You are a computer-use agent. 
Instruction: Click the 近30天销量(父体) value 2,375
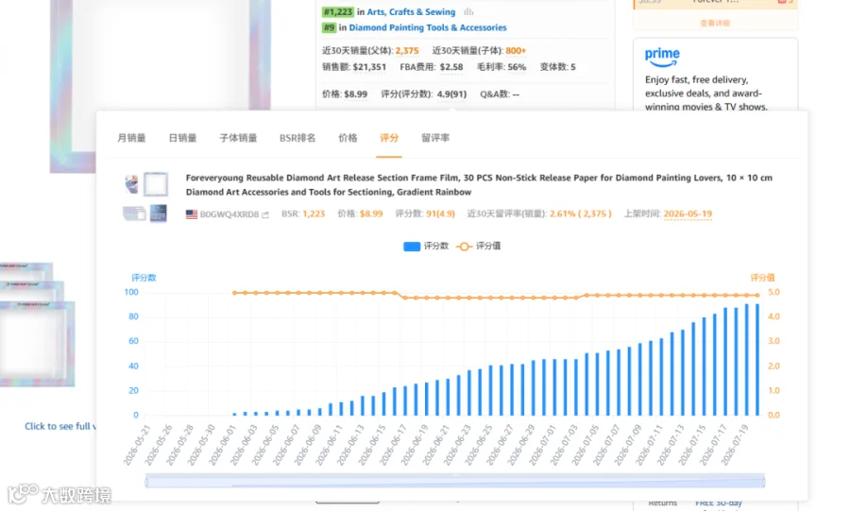pos(406,51)
